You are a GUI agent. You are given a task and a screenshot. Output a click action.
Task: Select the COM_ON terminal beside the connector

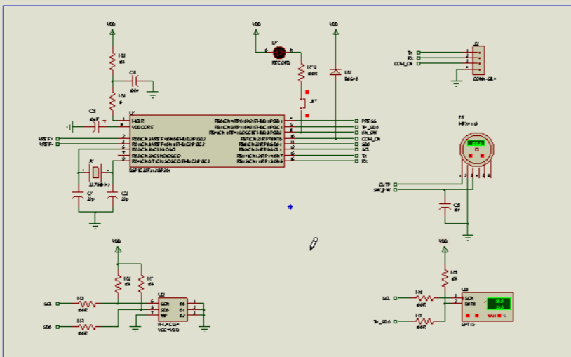[419, 64]
